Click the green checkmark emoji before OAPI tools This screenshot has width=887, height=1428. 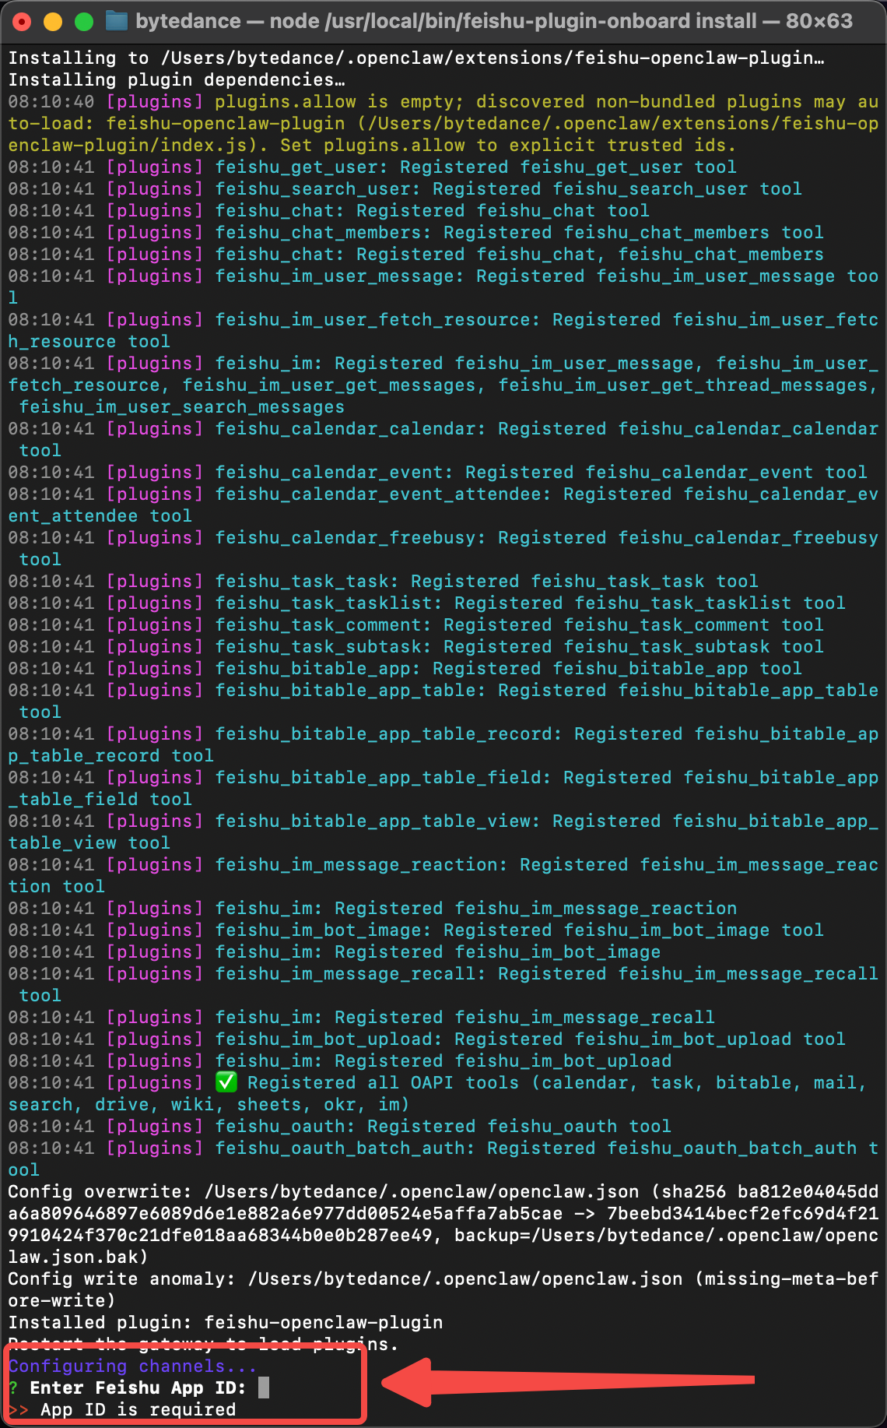[x=226, y=1082]
